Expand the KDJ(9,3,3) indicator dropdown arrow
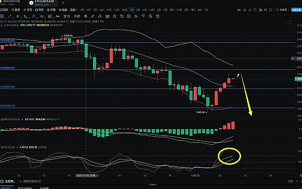Screen dimensions: 302x189 click(x=17, y=147)
